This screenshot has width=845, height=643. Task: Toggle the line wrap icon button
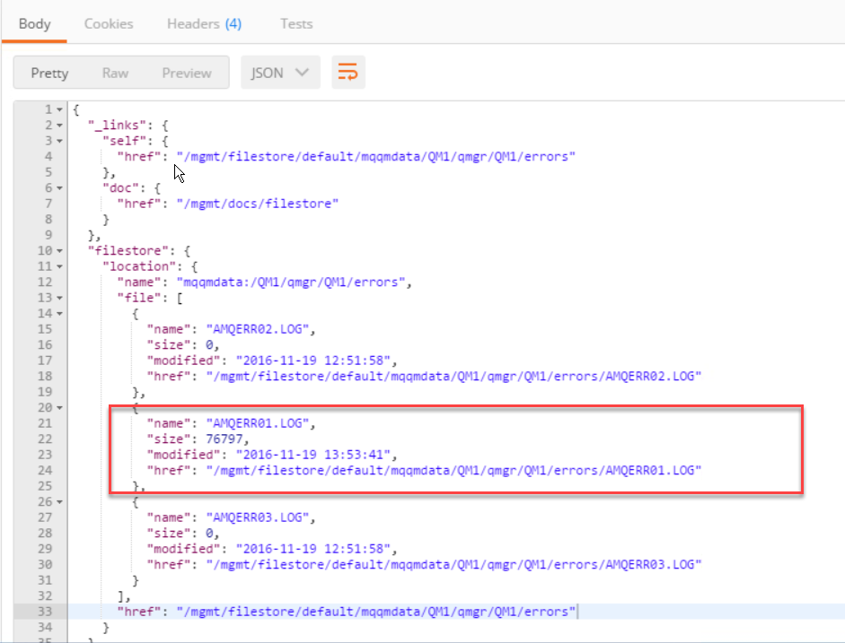coord(348,72)
